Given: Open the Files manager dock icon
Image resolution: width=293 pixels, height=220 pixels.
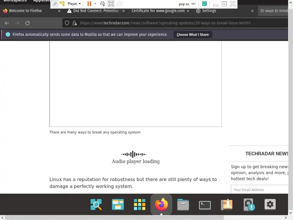Looking at the screenshot, I should pyautogui.click(x=183, y=205).
